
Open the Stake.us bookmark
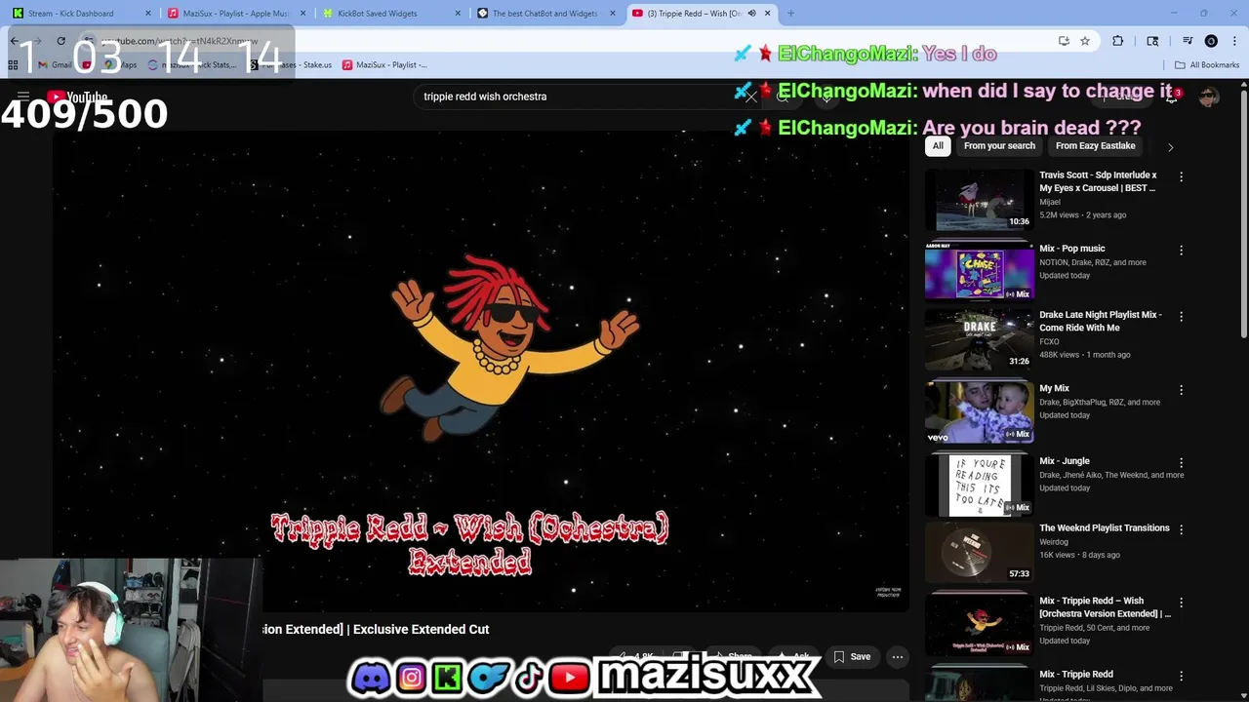291,65
